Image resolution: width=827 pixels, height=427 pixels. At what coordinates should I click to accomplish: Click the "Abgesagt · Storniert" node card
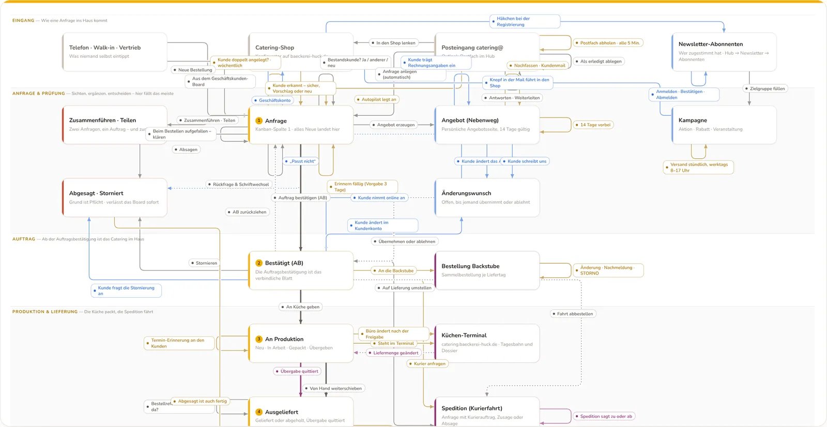pyautogui.click(x=114, y=197)
